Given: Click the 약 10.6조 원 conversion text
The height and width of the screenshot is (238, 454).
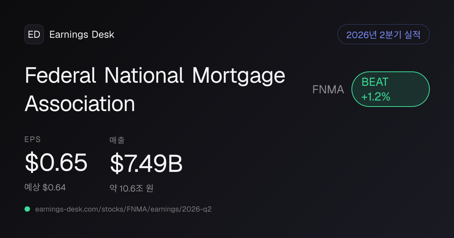Looking at the screenshot, I should pos(131,188).
